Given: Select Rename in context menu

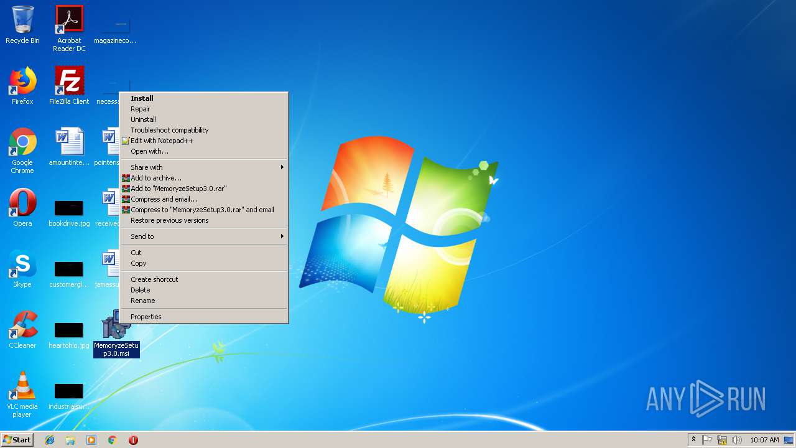Looking at the screenshot, I should click(x=204, y=301).
